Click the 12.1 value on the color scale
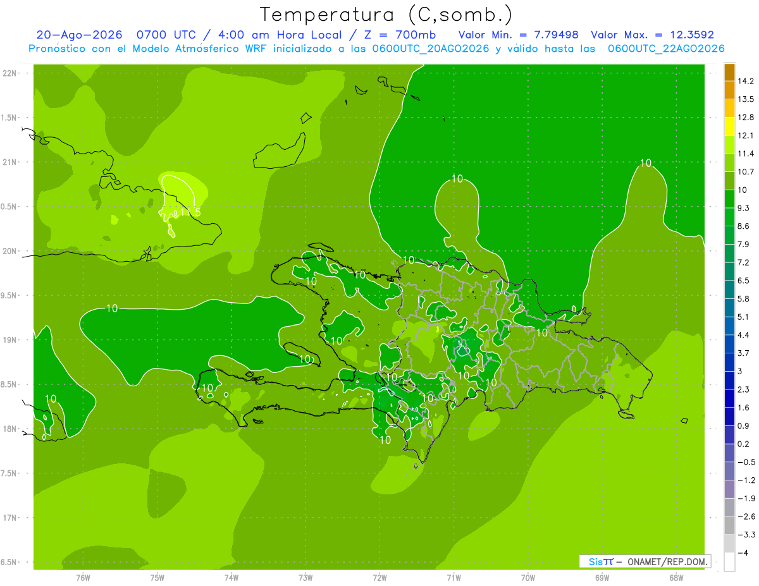This screenshot has height=586, width=759. [746, 135]
